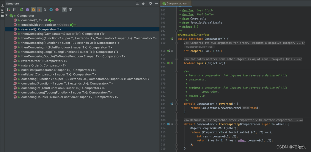Select reverseOrder(): Comparator<T> row
Viewport: 311px width, 152px height.
[82, 61]
